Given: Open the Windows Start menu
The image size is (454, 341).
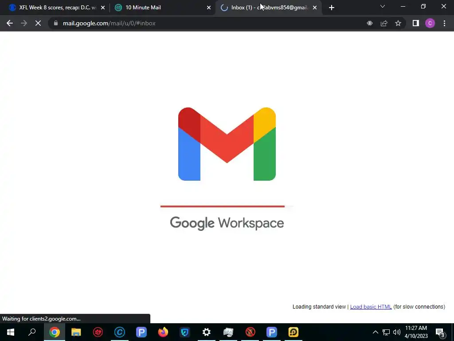Looking at the screenshot, I should (11, 332).
